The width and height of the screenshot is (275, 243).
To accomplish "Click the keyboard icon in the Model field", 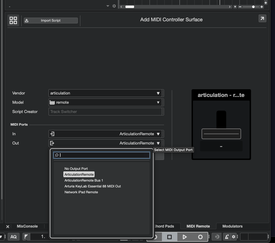I will [x=52, y=102].
